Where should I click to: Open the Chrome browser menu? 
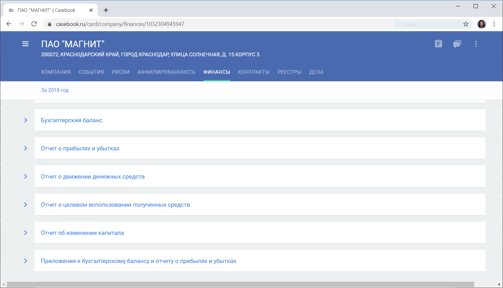point(494,24)
